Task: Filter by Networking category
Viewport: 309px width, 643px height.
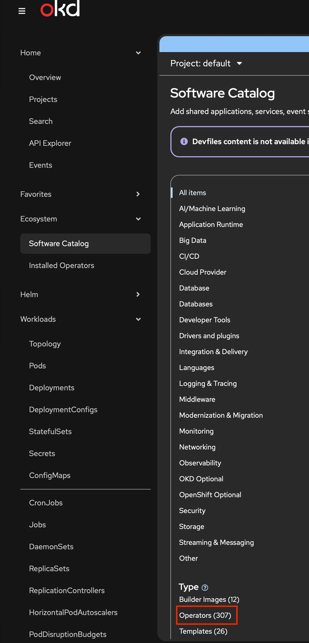Action: [x=197, y=447]
